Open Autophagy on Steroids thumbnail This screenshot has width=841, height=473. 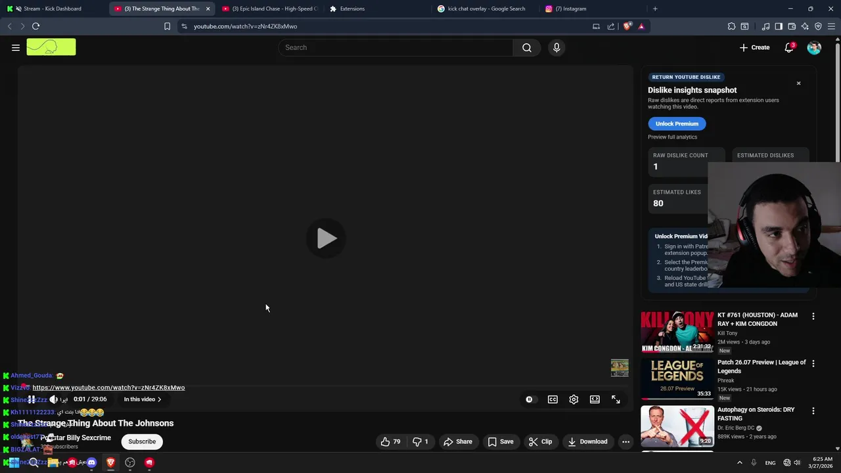tap(677, 426)
